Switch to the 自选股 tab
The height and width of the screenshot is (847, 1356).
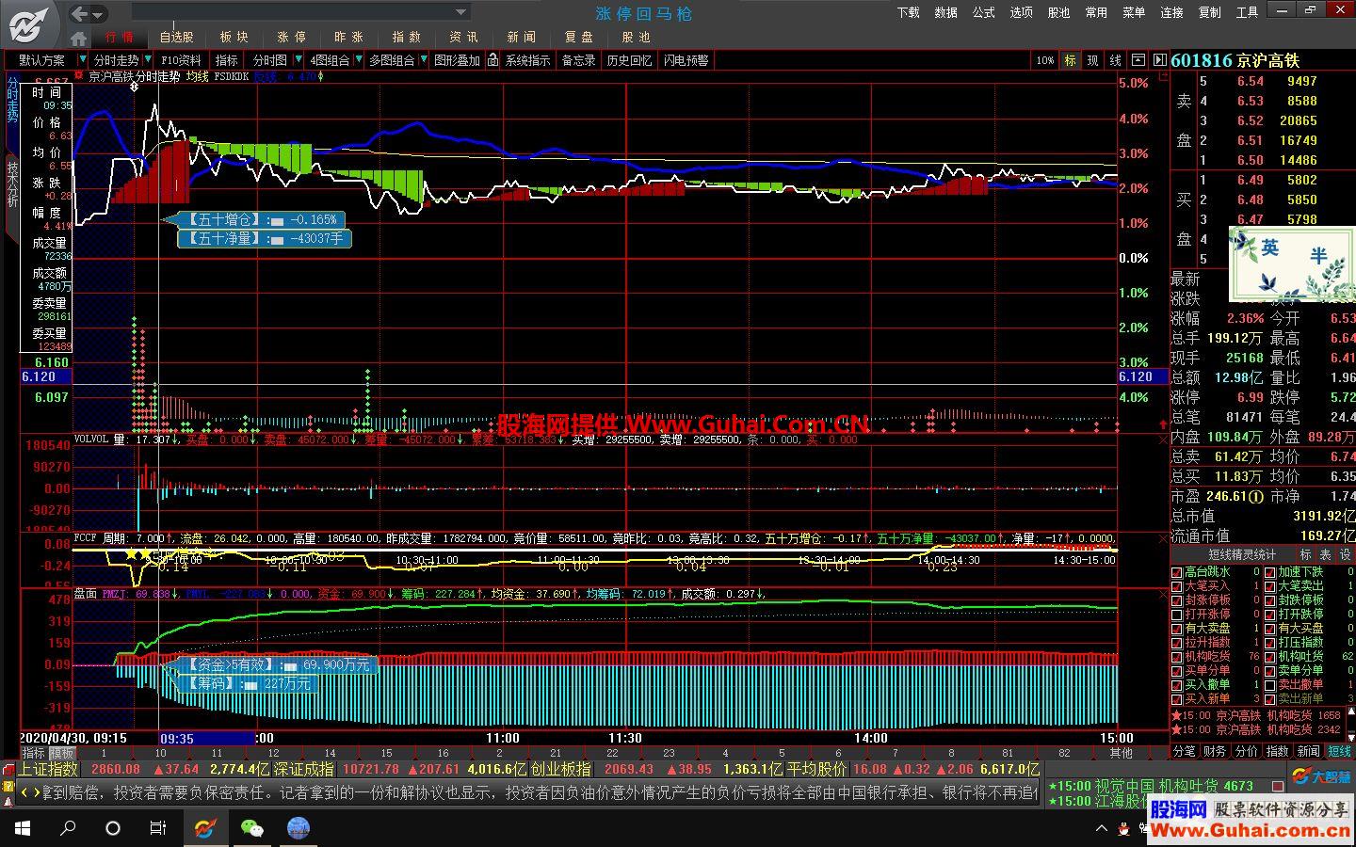point(176,38)
